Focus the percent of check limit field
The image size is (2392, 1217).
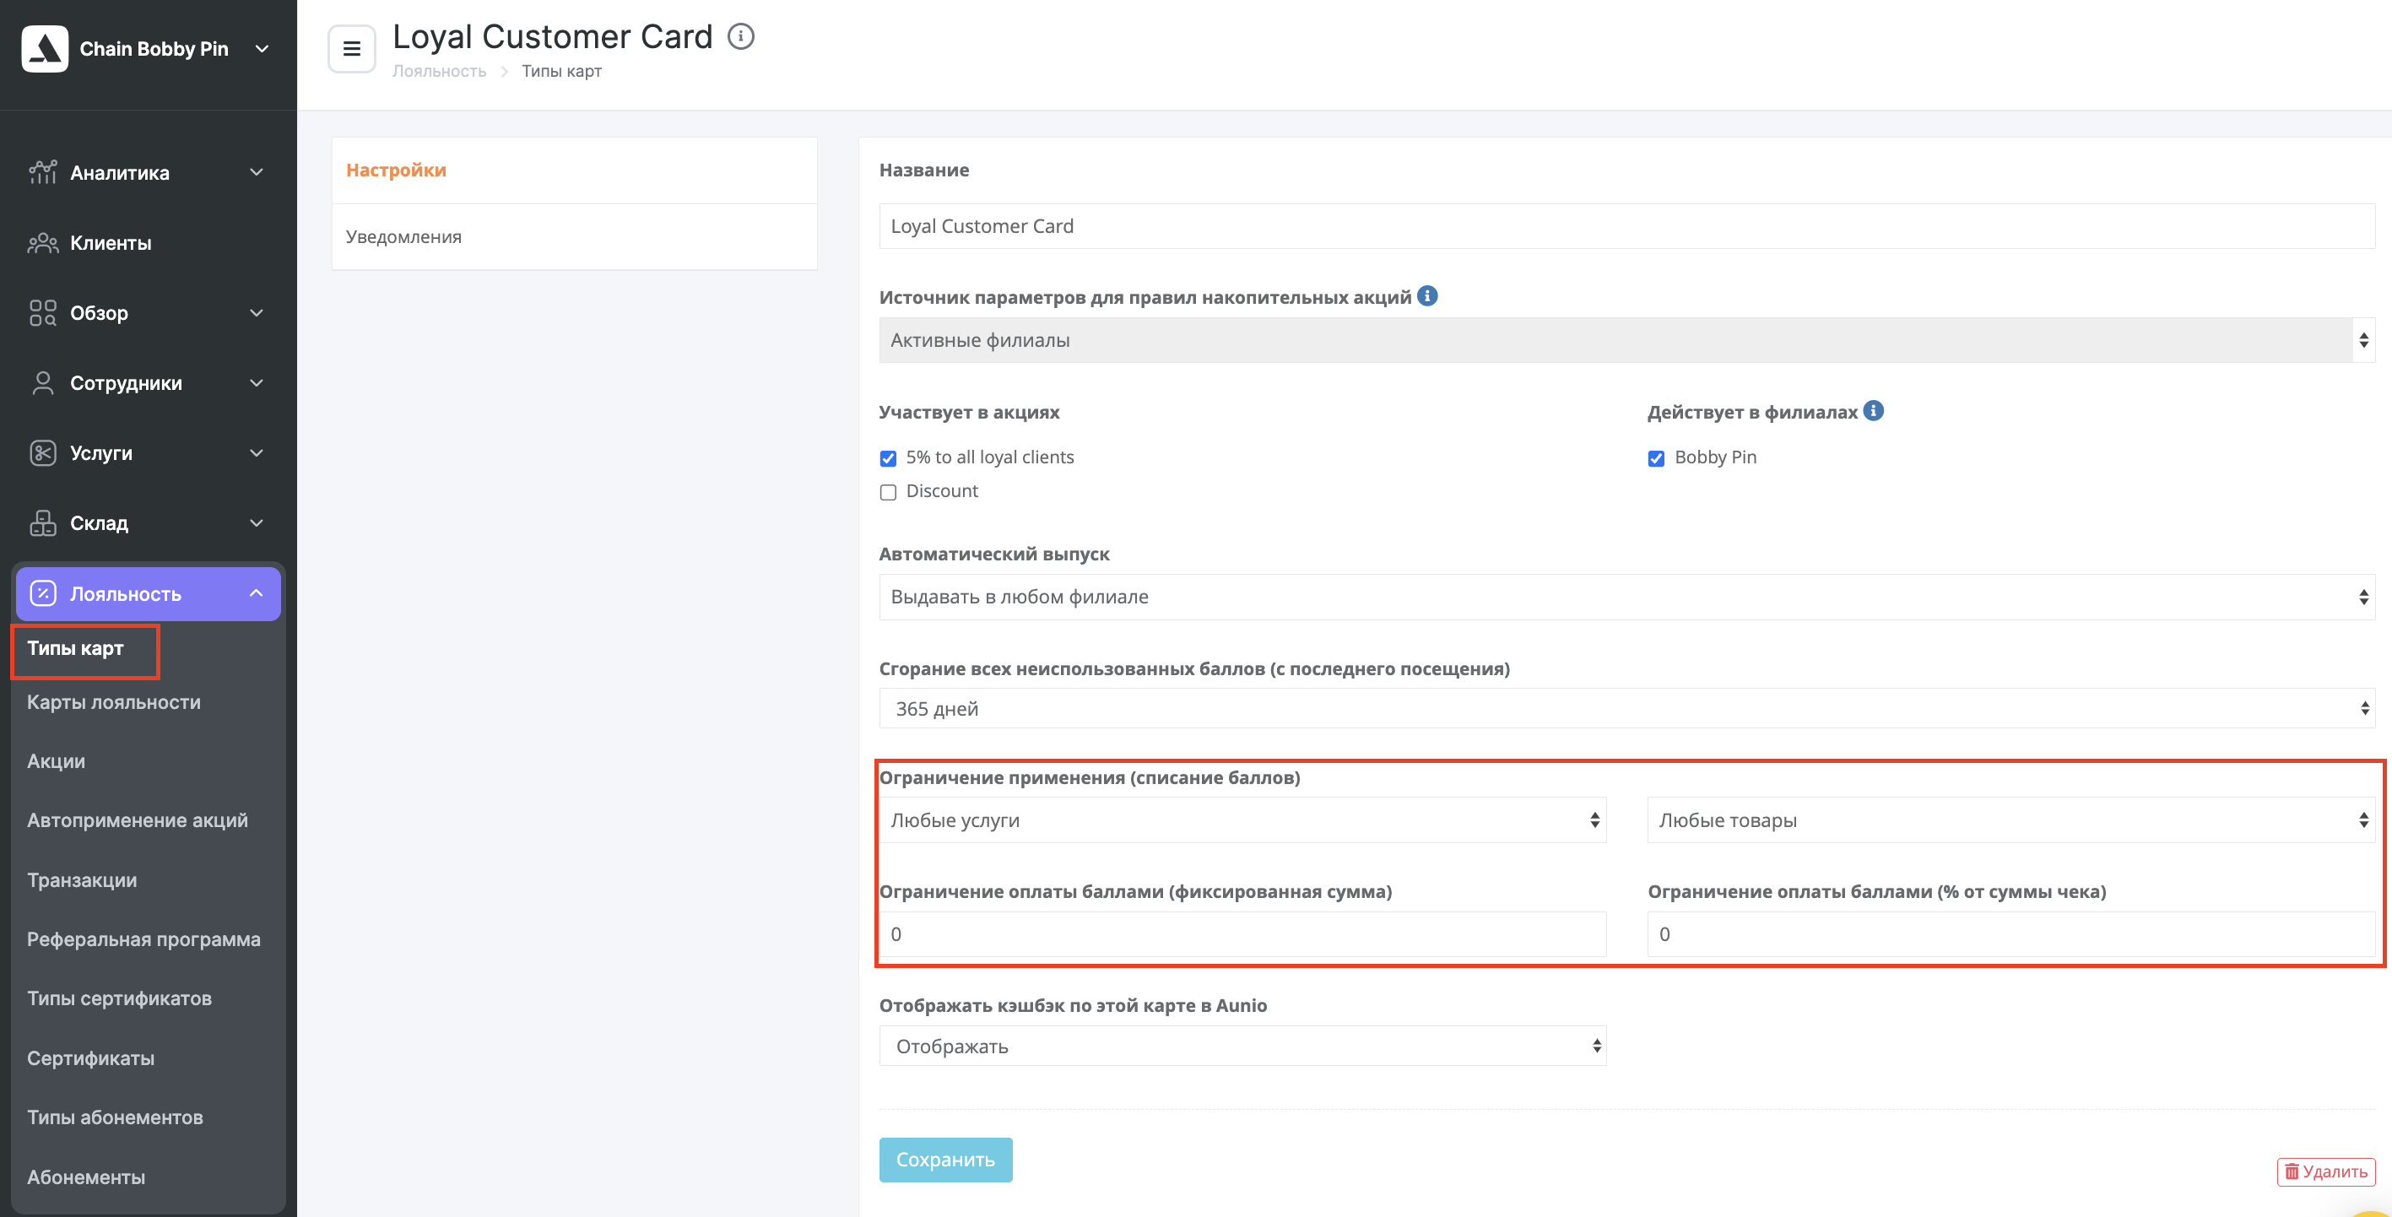[2011, 935]
